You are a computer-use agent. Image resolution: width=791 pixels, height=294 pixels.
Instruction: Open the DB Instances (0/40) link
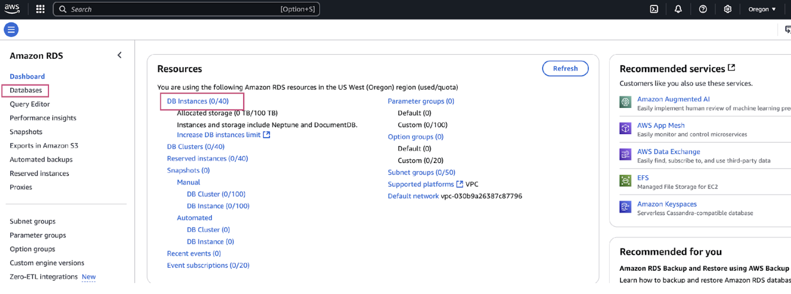[198, 101]
